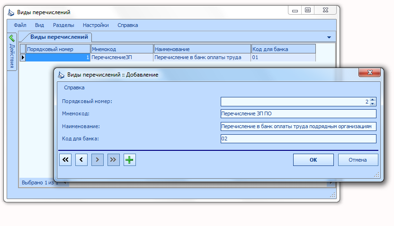The height and width of the screenshot is (226, 394).
Task: Click app icon in Добавление dialog title
Action: (61, 75)
